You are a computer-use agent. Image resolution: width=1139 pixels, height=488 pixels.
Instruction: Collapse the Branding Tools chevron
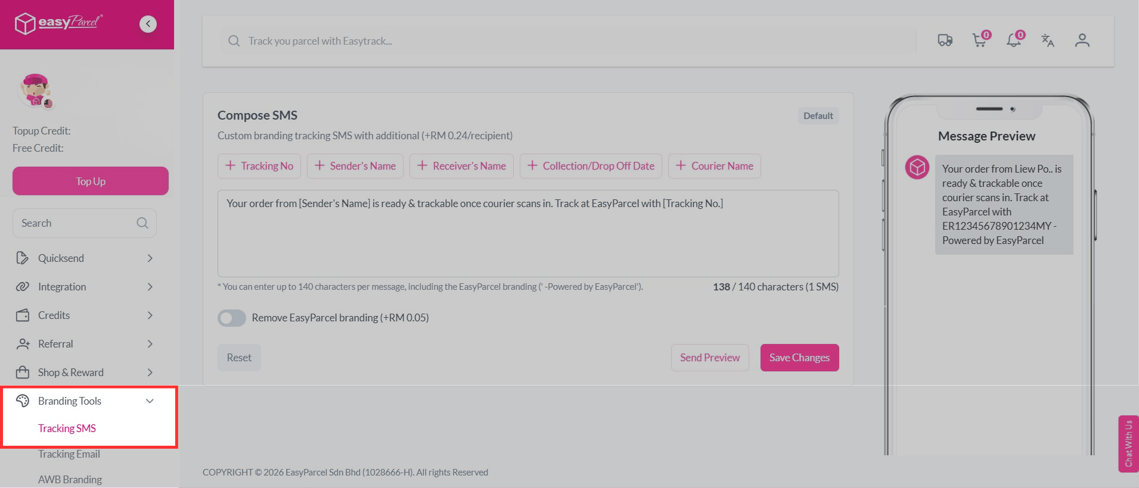click(150, 401)
